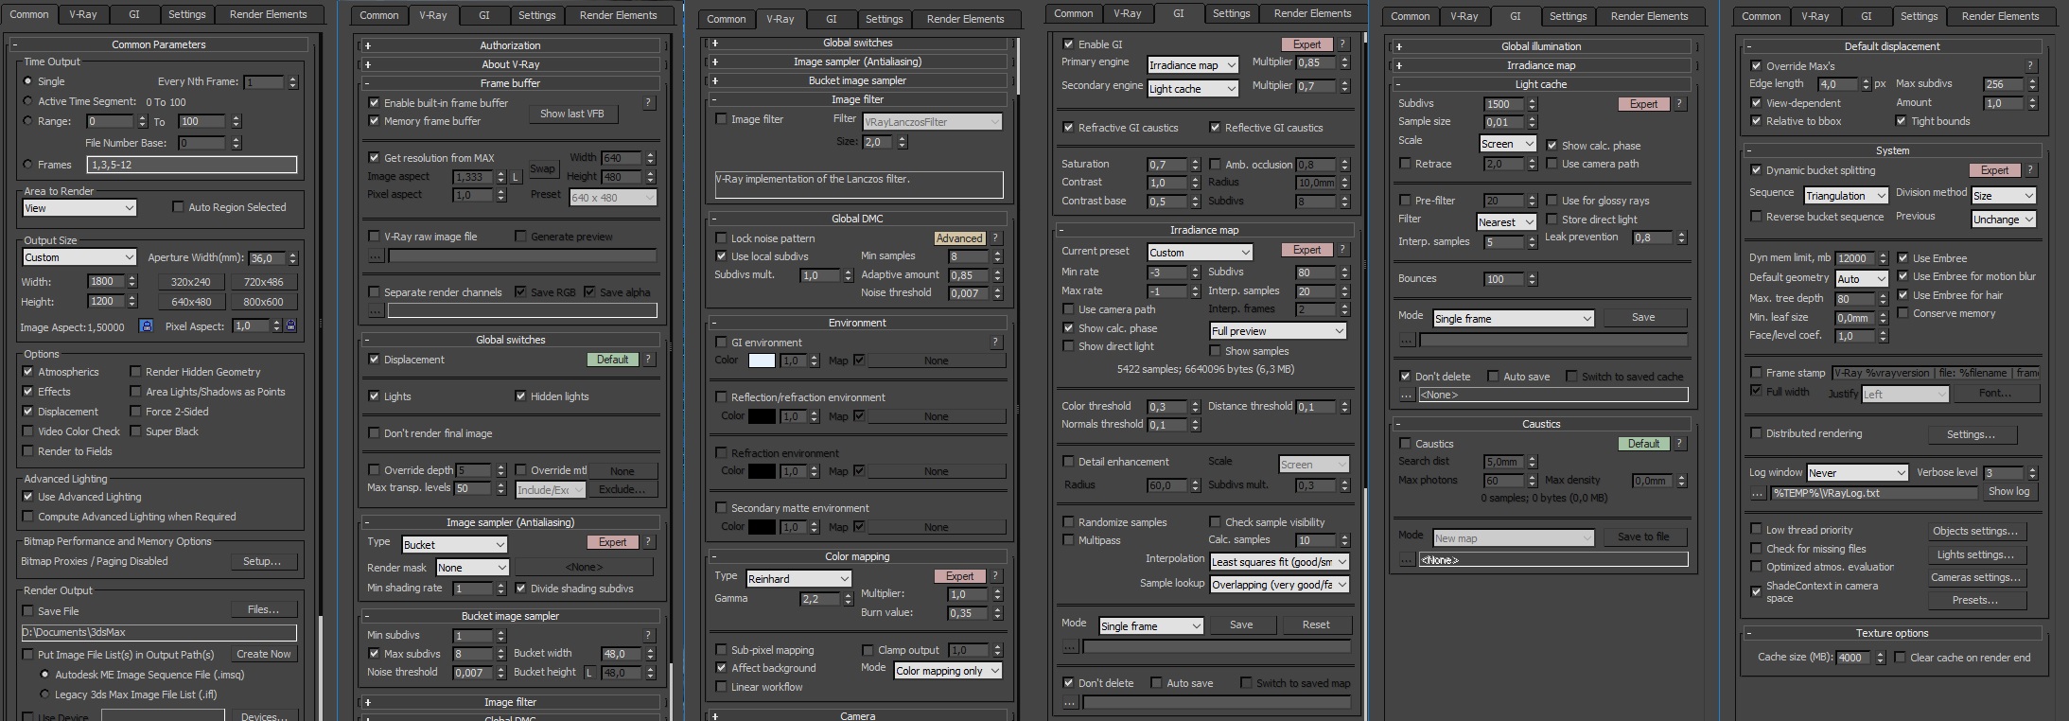Open the Reinhard color mapping type dropdown
The height and width of the screenshot is (721, 2069).
pos(798,578)
